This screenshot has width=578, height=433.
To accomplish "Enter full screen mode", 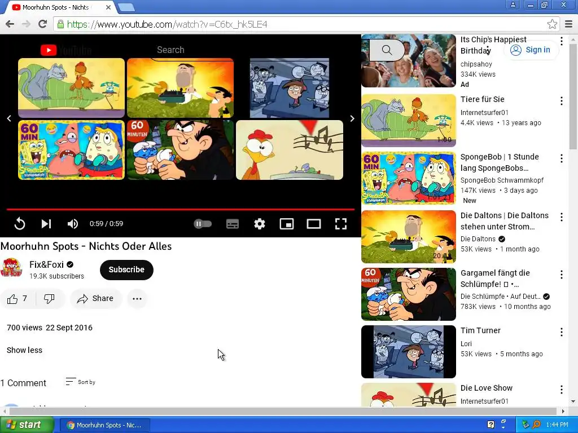I will click(340, 223).
